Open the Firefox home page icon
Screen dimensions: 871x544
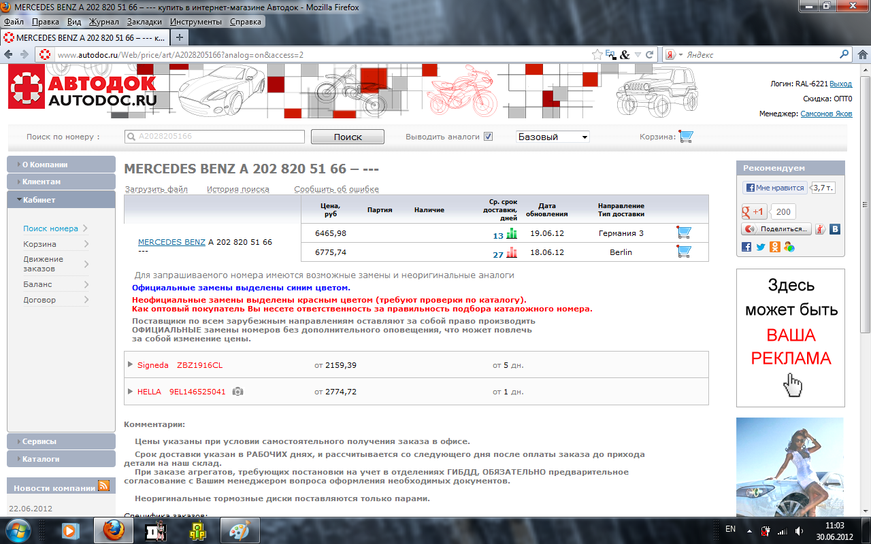[x=862, y=54]
